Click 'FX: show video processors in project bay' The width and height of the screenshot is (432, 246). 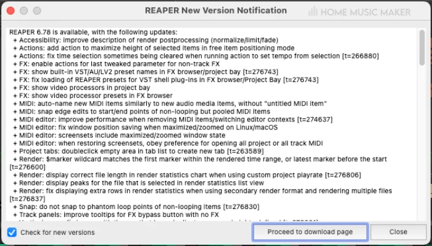coord(81,88)
